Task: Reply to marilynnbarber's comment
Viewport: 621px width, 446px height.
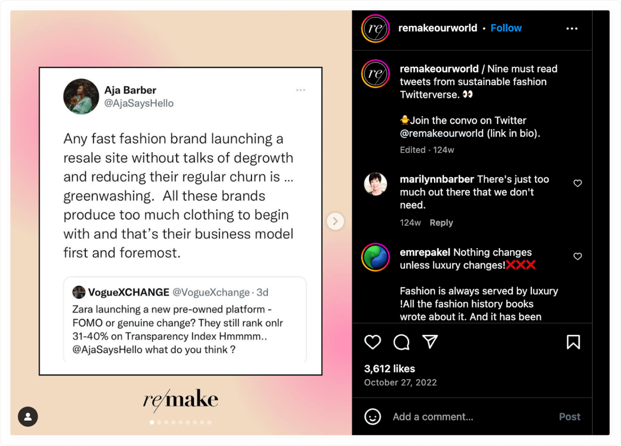Action: (441, 223)
